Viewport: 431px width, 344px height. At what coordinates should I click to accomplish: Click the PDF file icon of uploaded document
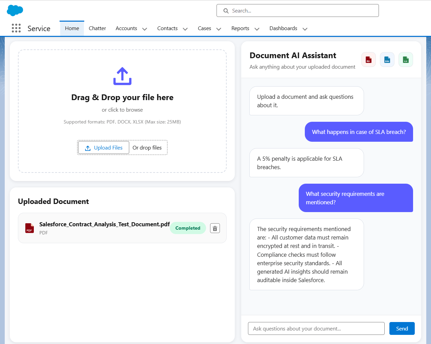[30, 228]
